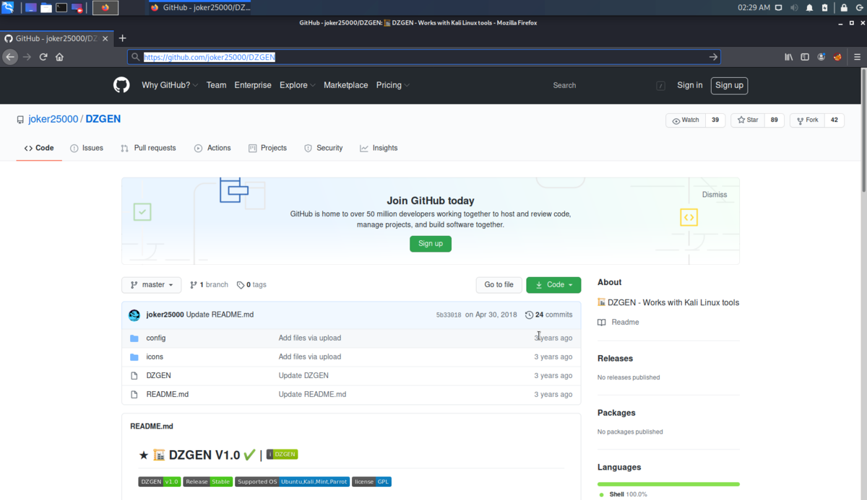Open the screen recorder panel icon

click(77, 8)
